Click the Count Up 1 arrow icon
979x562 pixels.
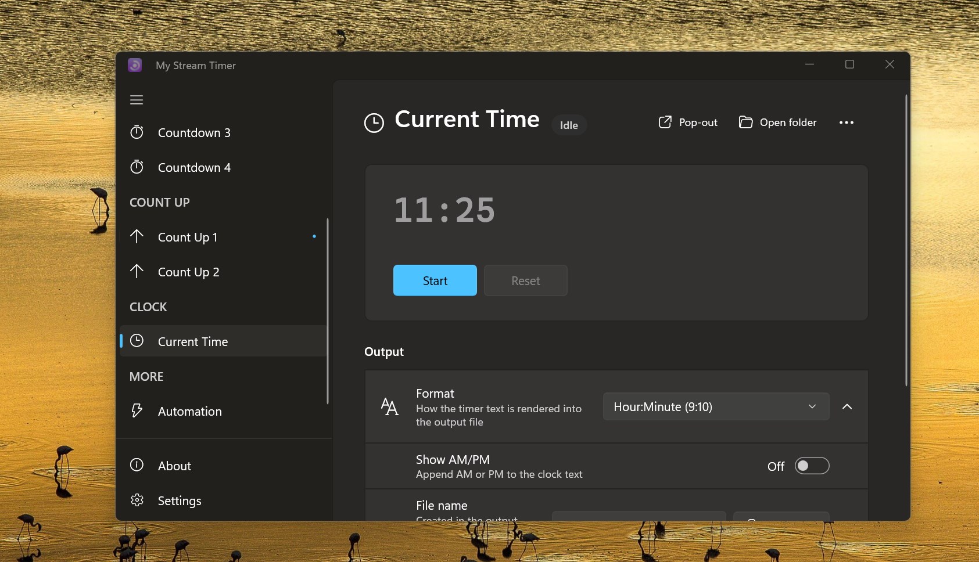[x=137, y=236]
